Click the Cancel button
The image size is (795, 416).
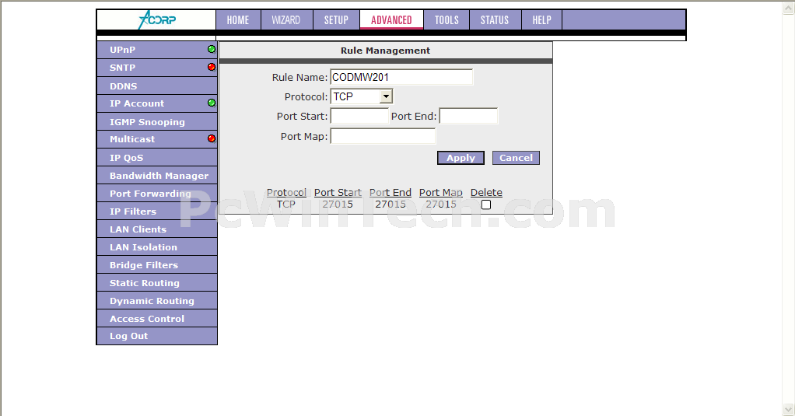pos(517,158)
